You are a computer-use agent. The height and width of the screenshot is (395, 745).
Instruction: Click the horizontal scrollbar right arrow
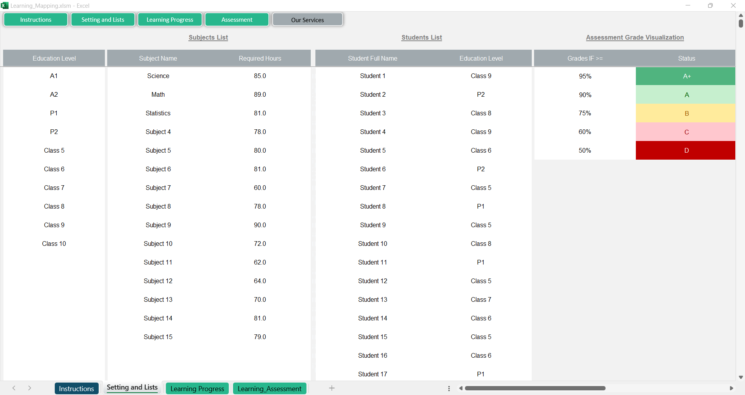click(x=731, y=388)
